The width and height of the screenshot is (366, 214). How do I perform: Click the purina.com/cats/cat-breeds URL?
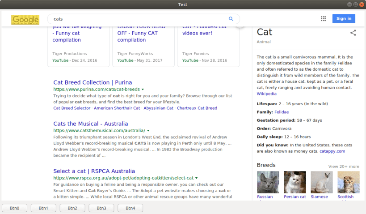pos(97,90)
